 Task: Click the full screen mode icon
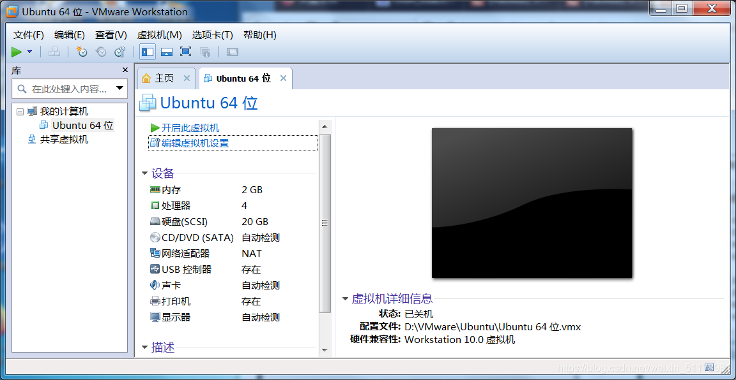pyautogui.click(x=186, y=52)
